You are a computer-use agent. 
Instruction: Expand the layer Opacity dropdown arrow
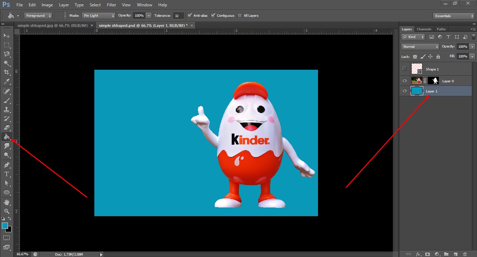(472, 47)
